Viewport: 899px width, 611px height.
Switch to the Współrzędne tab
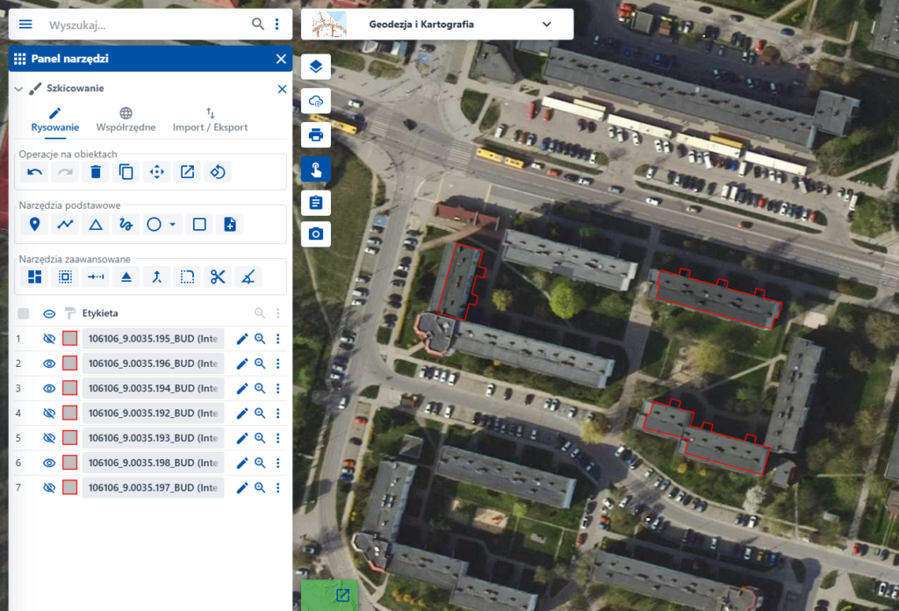pyautogui.click(x=126, y=119)
